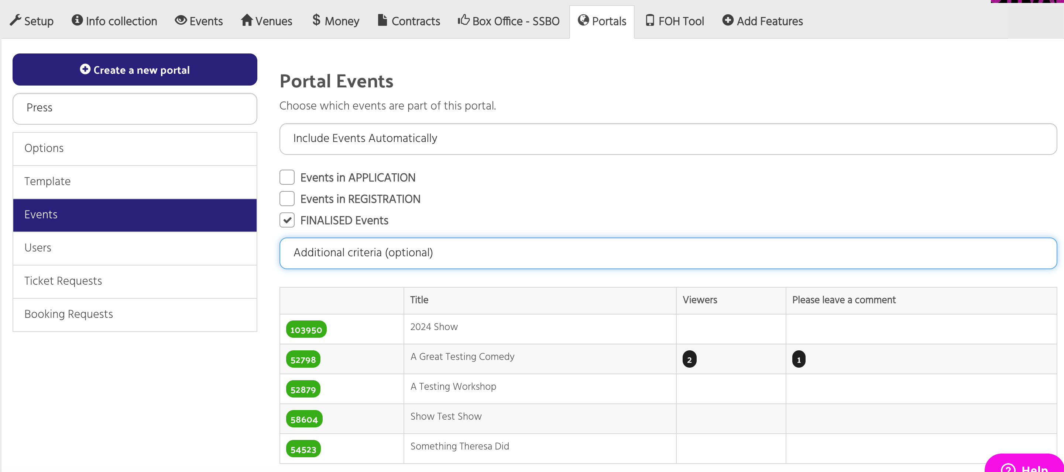The height and width of the screenshot is (472, 1064).
Task: Click the house icon beside Venues
Action: [x=247, y=20]
